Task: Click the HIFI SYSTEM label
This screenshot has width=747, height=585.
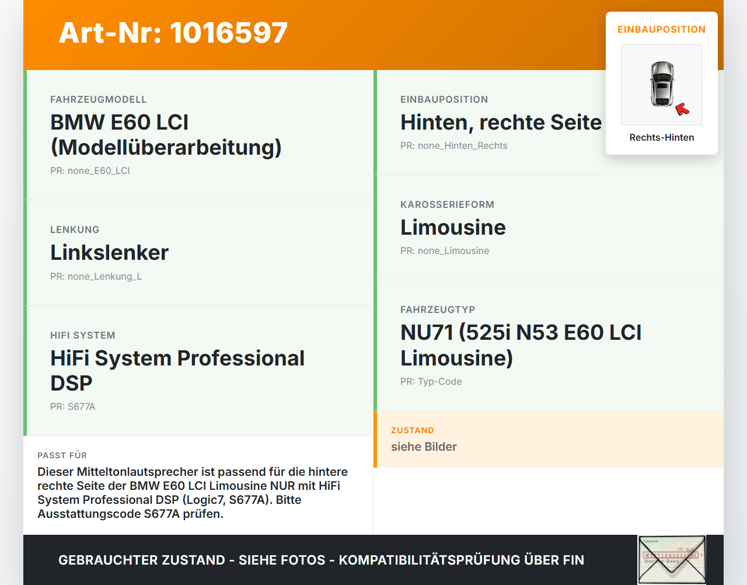Action: tap(83, 335)
